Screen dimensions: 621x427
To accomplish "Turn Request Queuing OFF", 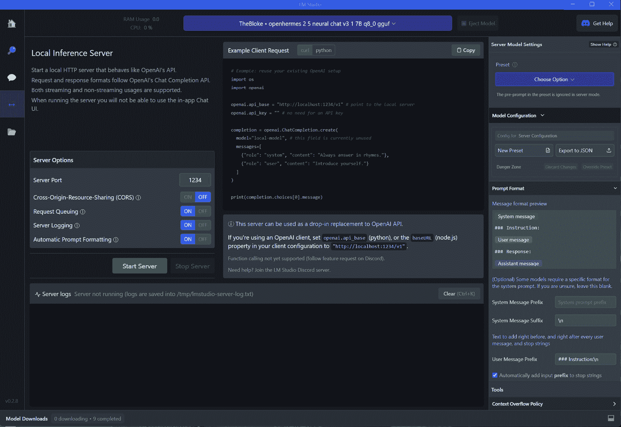I will (203, 211).
